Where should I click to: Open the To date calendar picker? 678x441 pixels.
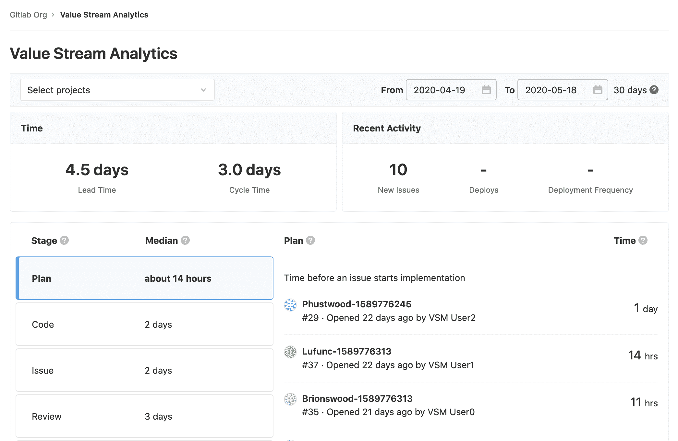point(598,90)
